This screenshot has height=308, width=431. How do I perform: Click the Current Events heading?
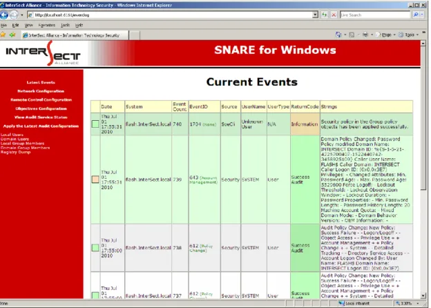[252, 82]
